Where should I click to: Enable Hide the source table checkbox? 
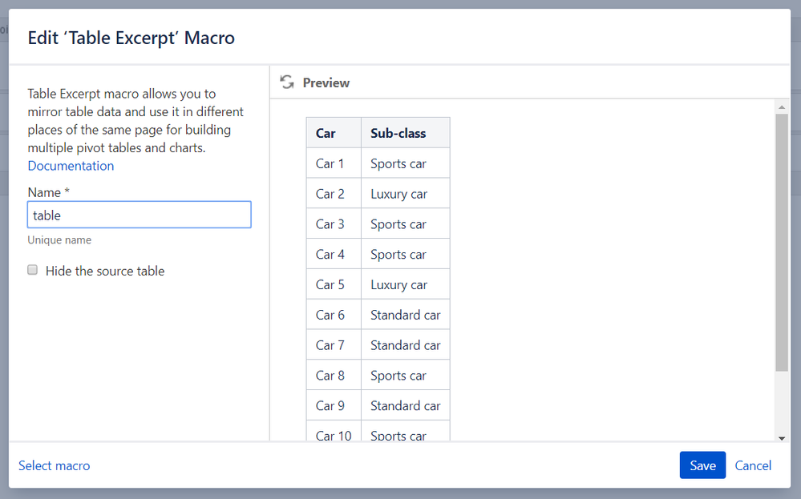coord(33,270)
